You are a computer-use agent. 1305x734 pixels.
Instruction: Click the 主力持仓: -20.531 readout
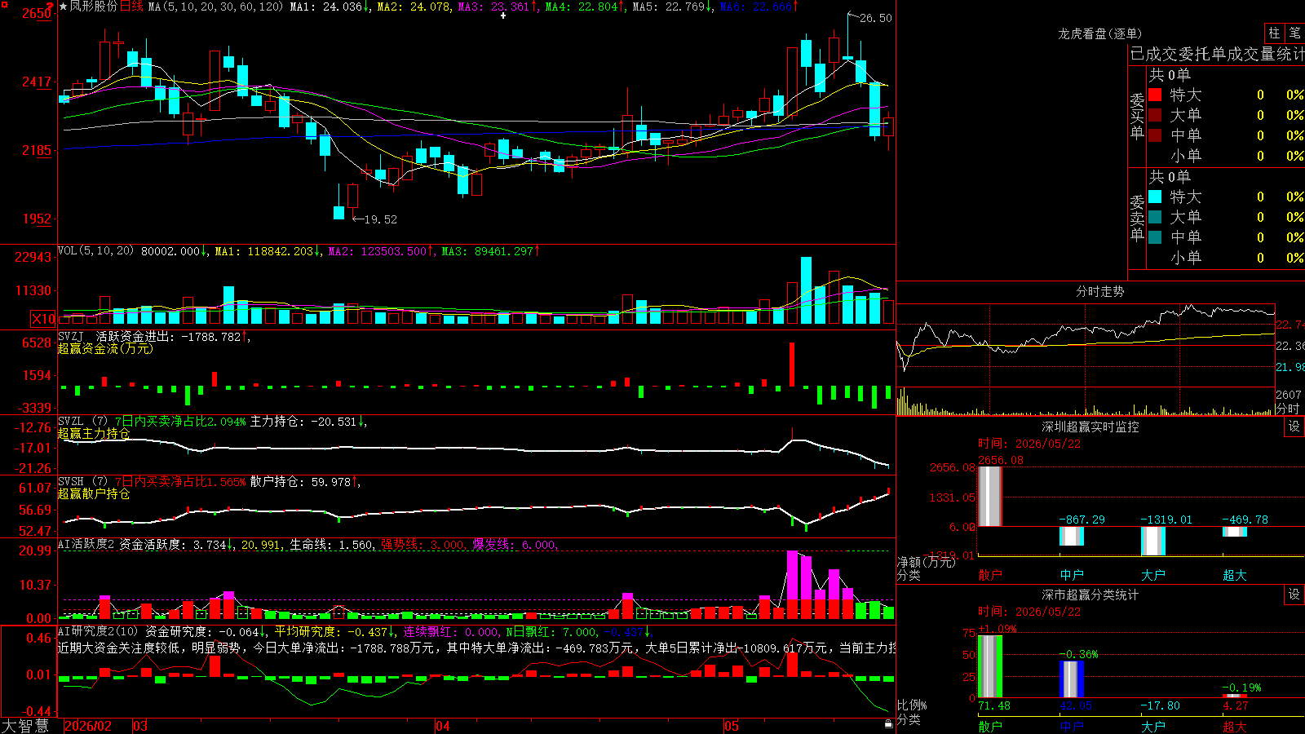(308, 422)
